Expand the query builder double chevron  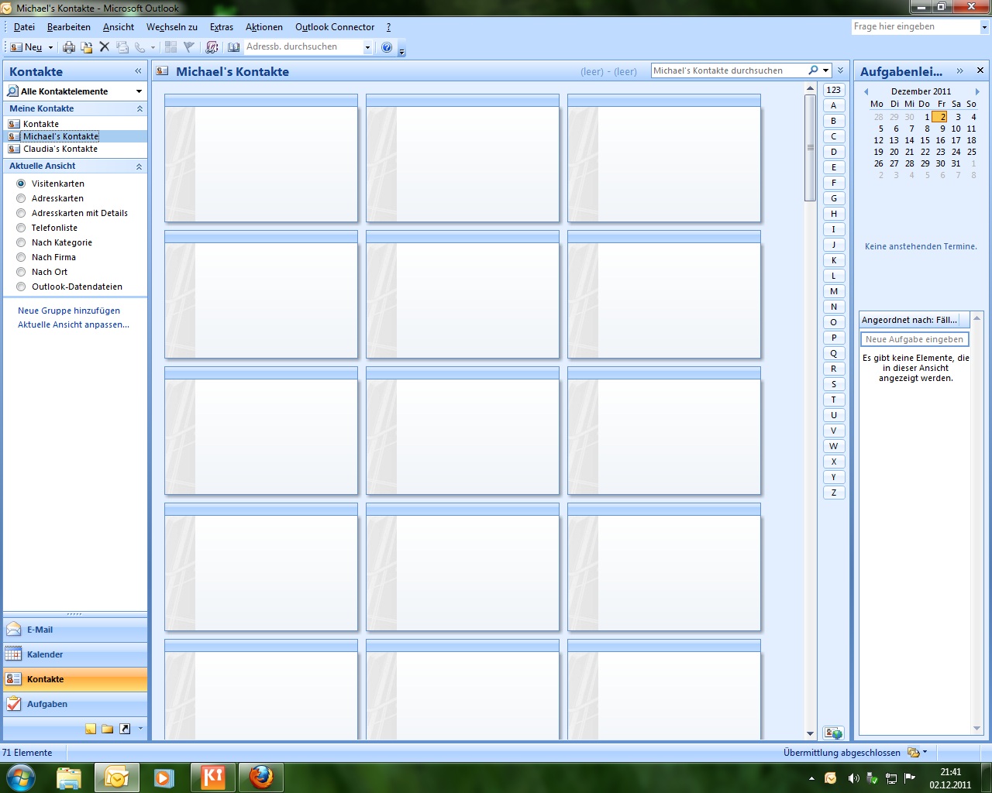click(x=840, y=70)
